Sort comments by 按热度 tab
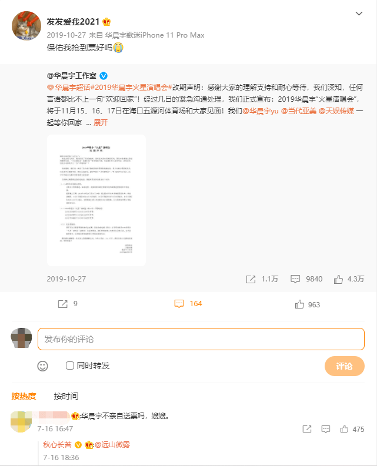This screenshot has height=466, width=377. [24, 396]
